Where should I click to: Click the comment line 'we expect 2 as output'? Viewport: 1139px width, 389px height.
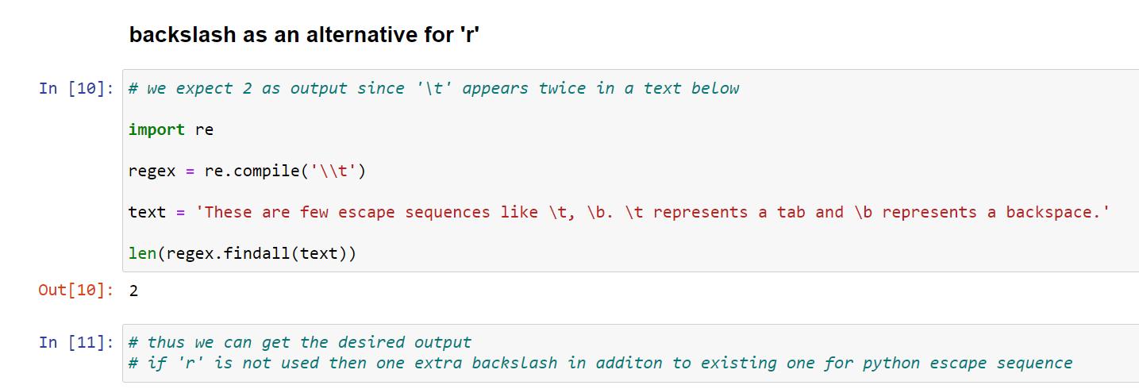[433, 88]
